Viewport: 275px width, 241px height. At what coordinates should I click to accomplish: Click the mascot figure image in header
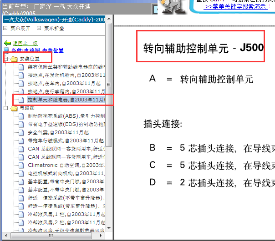point(173,6)
